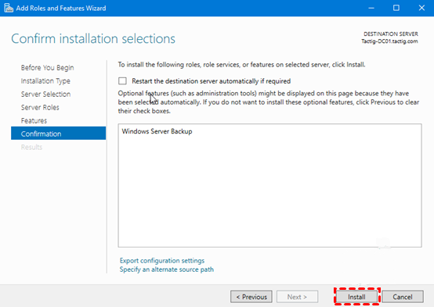This screenshot has height=307, width=434.
Task: Open Specify an alternate source path link
Action: coord(167,270)
